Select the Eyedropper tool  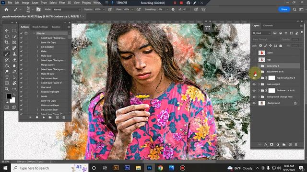[7, 48]
